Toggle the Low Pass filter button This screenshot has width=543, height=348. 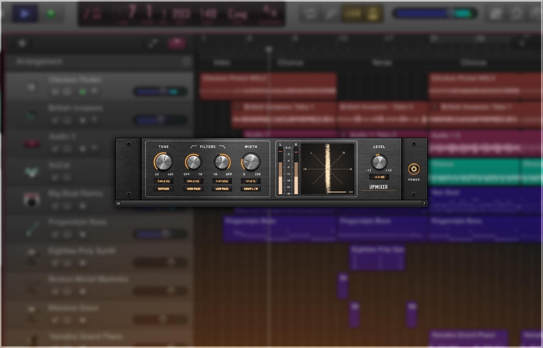coord(222,189)
